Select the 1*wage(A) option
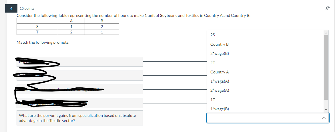 coord(266,81)
